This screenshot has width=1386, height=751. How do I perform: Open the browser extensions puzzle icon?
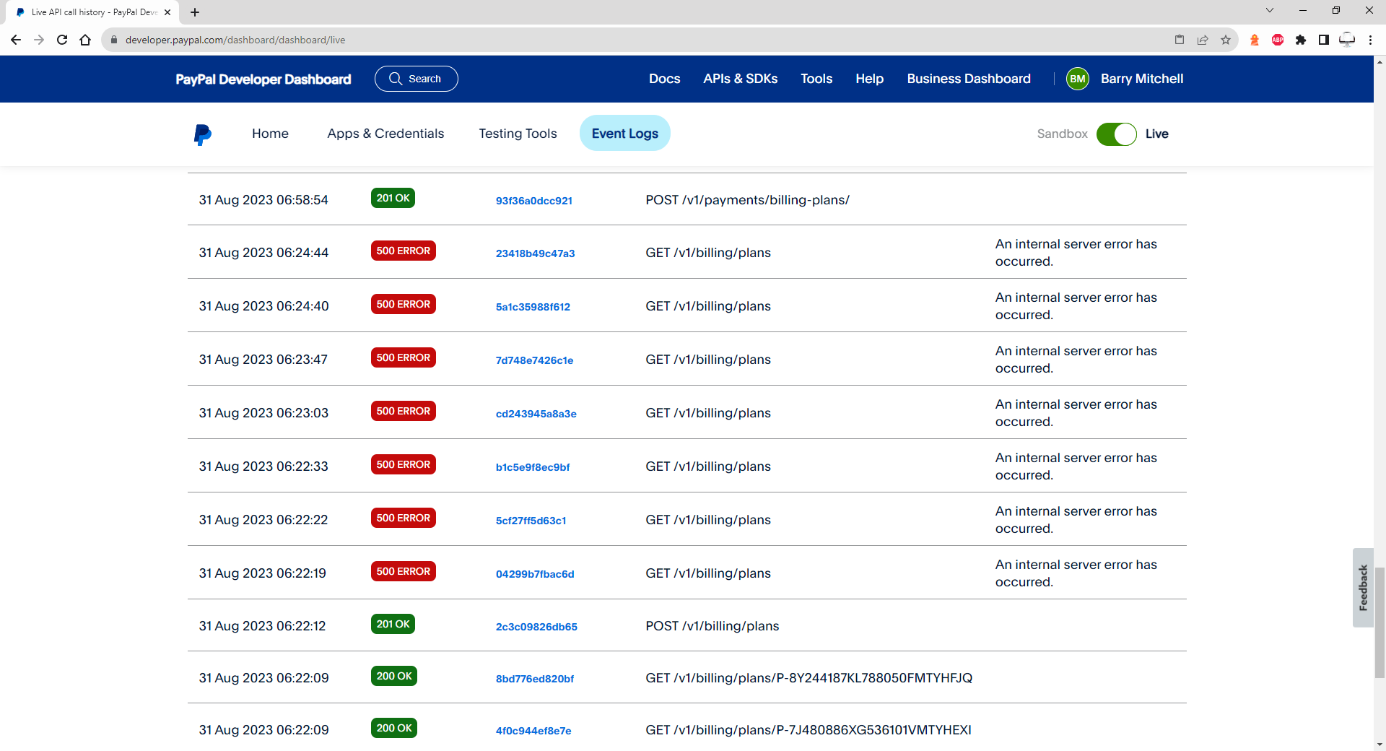1301,40
